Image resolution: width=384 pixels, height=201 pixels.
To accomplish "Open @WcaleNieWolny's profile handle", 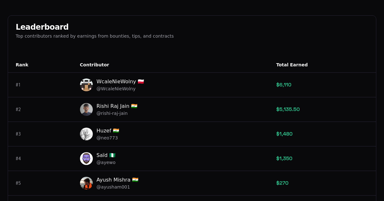I will pyautogui.click(x=116, y=89).
